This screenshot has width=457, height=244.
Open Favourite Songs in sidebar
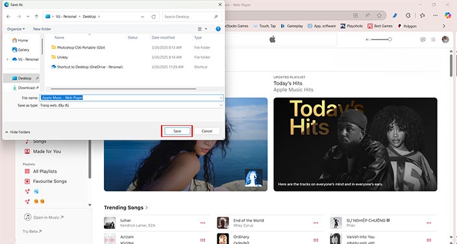coord(45,181)
